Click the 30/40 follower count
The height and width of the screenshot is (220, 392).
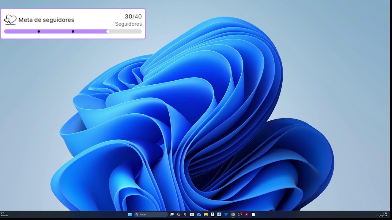tap(133, 16)
